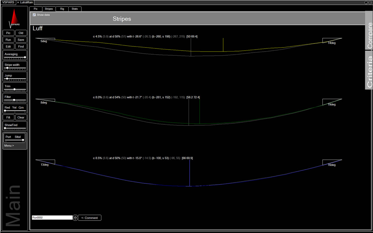Viewport: 373px width, 233px height.
Task: Switch to the Pic tab
Action: click(x=36, y=9)
